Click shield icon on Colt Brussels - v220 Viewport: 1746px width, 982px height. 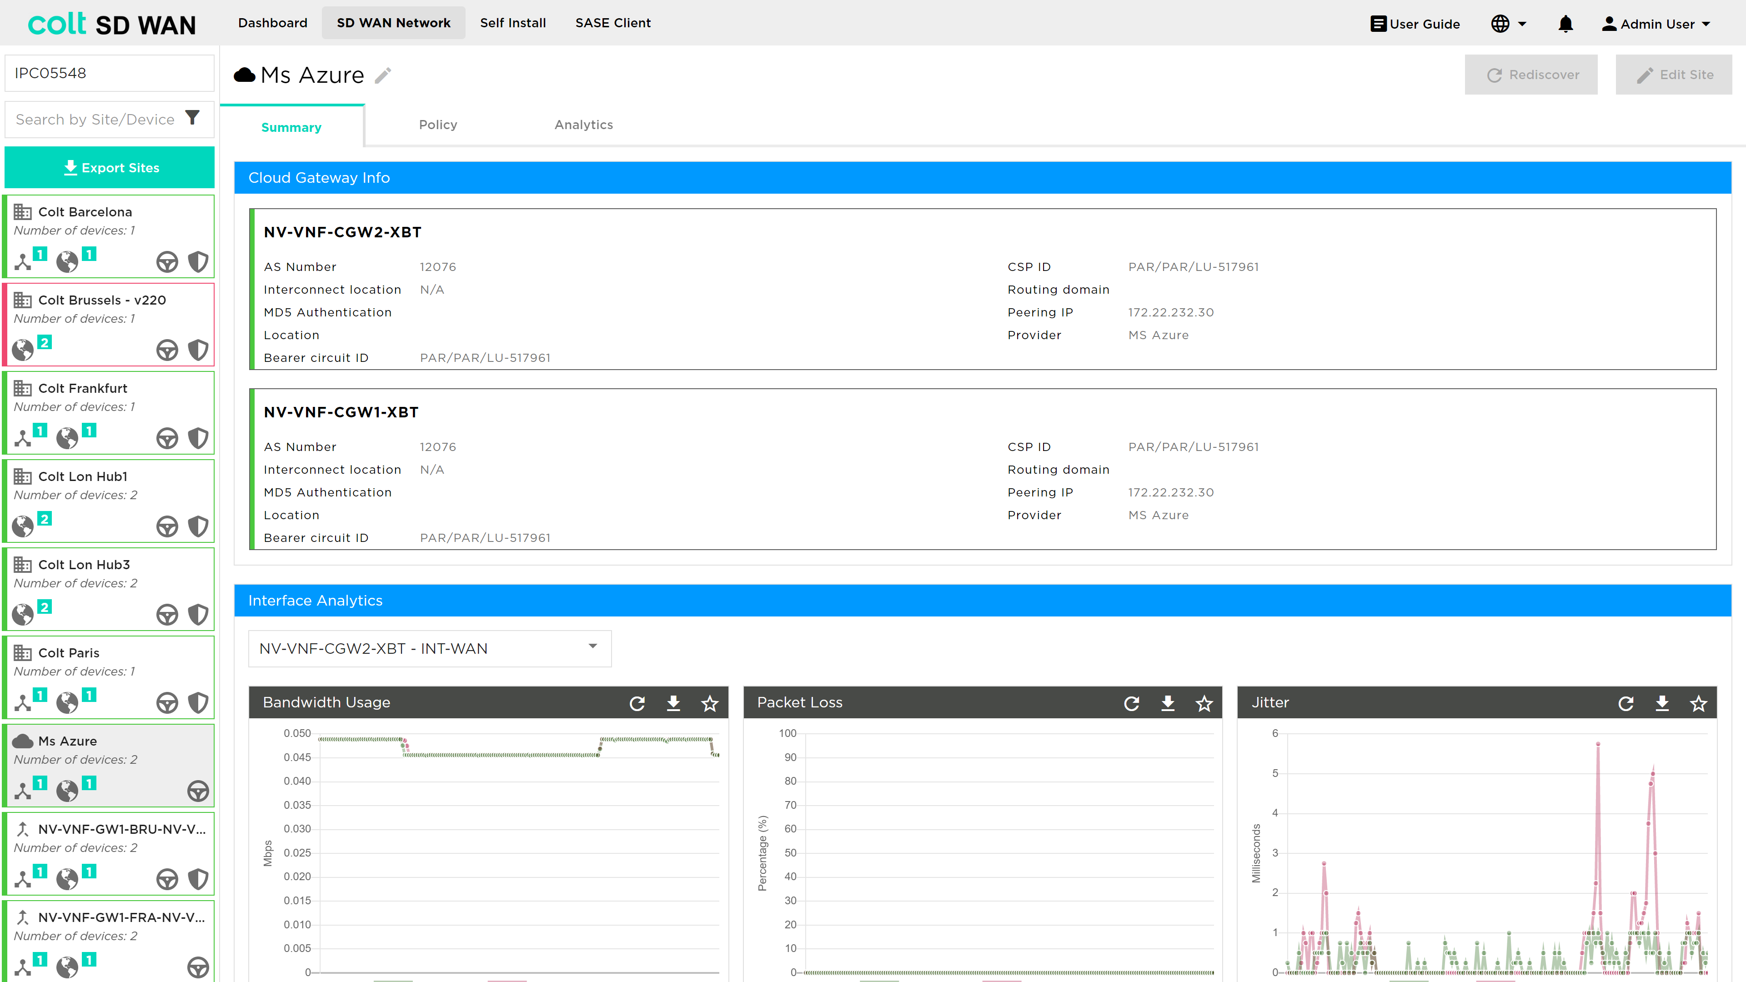coord(198,350)
